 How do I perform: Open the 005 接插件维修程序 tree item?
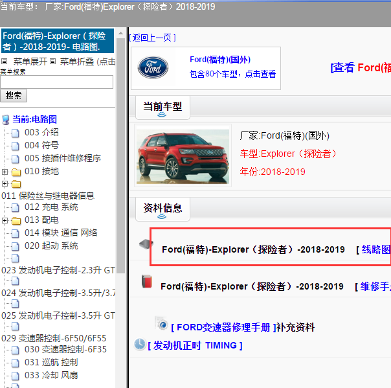pos(63,159)
